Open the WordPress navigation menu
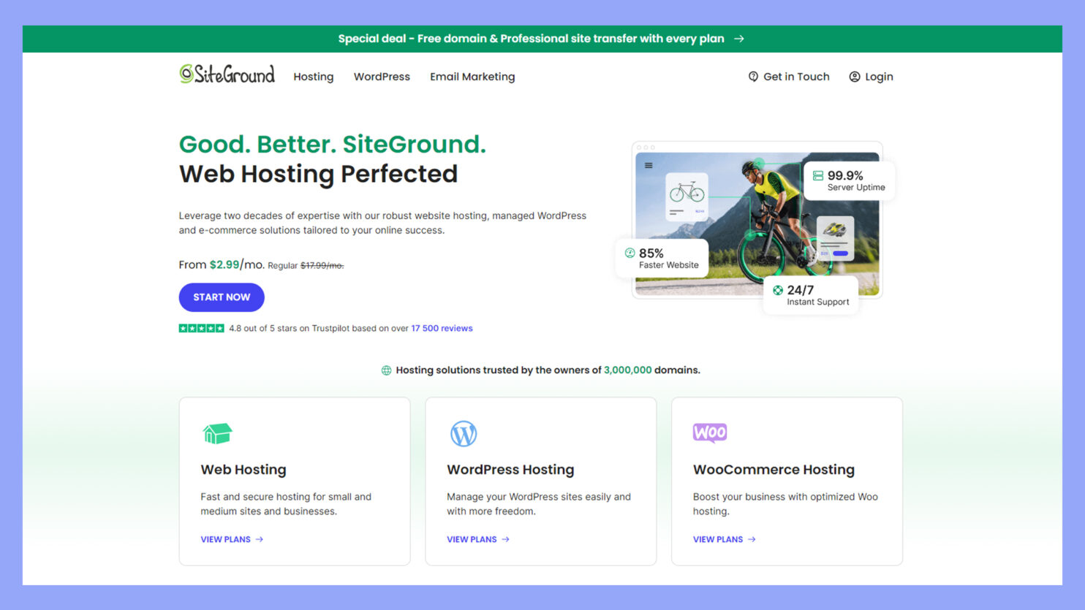1085x610 pixels. coord(382,76)
